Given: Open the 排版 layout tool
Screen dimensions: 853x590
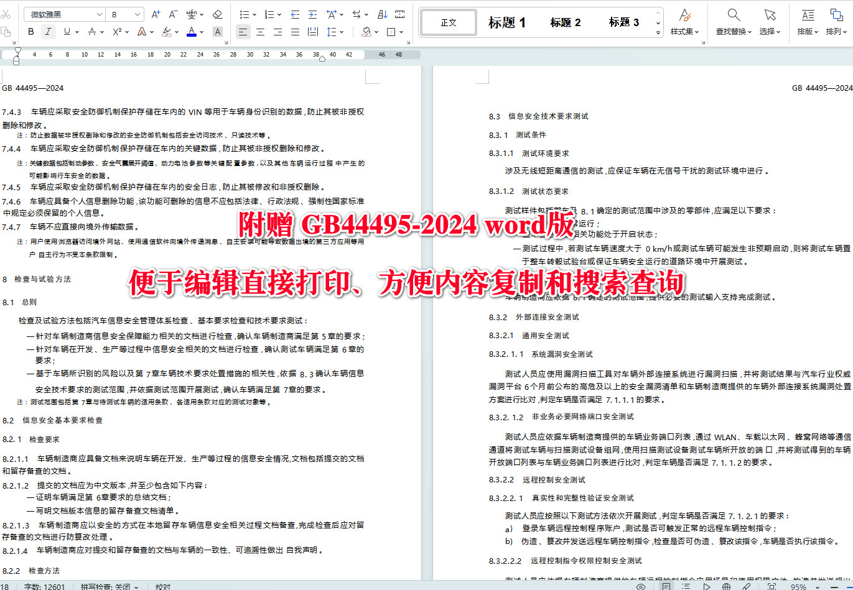Looking at the screenshot, I should (x=808, y=22).
